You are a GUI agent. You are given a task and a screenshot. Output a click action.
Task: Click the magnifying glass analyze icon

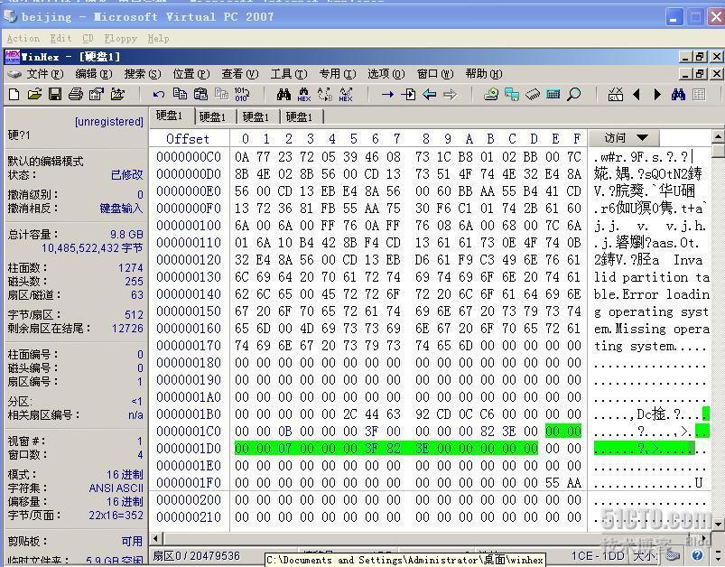(574, 95)
